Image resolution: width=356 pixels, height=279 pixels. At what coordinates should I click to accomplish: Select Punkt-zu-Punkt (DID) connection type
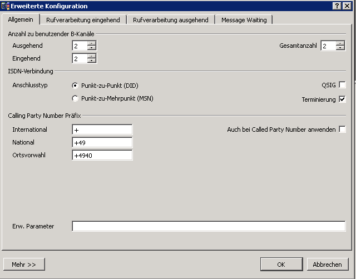click(x=75, y=86)
